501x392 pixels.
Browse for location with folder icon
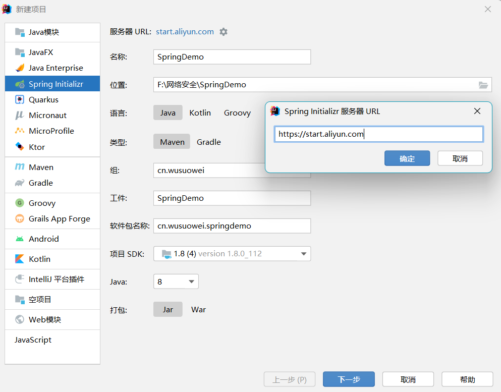pos(483,85)
